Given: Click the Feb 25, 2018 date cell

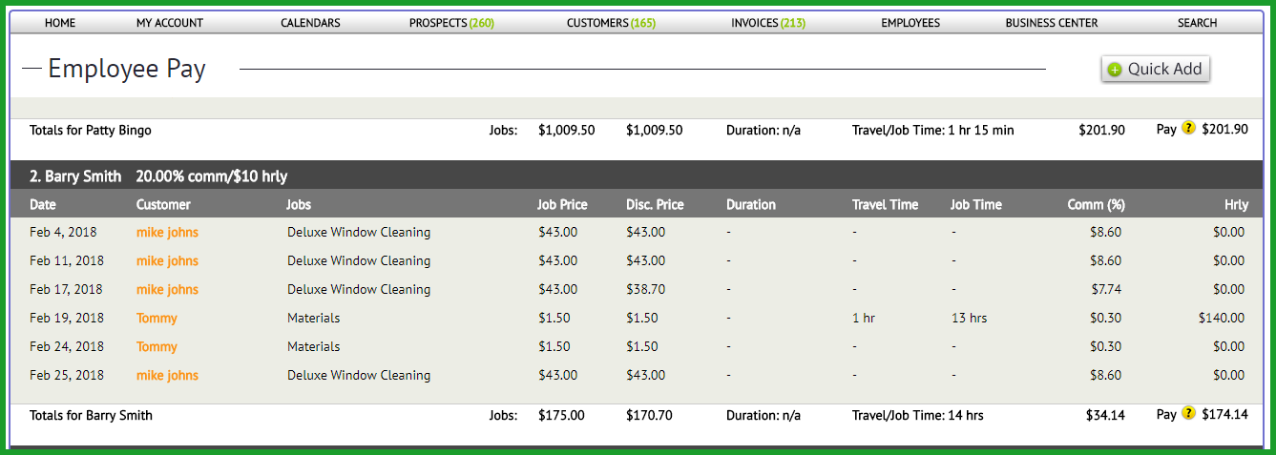Looking at the screenshot, I should click(x=67, y=375).
